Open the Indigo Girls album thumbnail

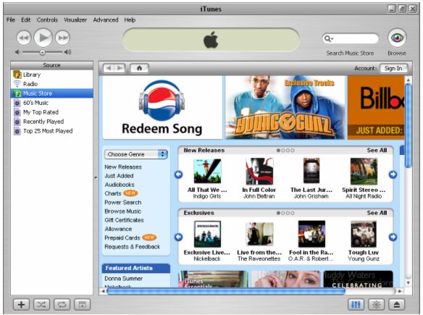(x=207, y=171)
